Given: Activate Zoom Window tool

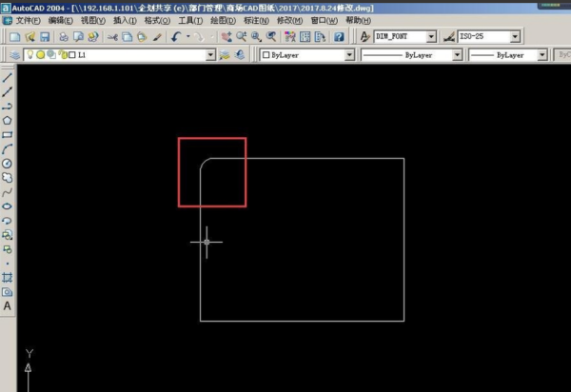Looking at the screenshot, I should coord(256,36).
